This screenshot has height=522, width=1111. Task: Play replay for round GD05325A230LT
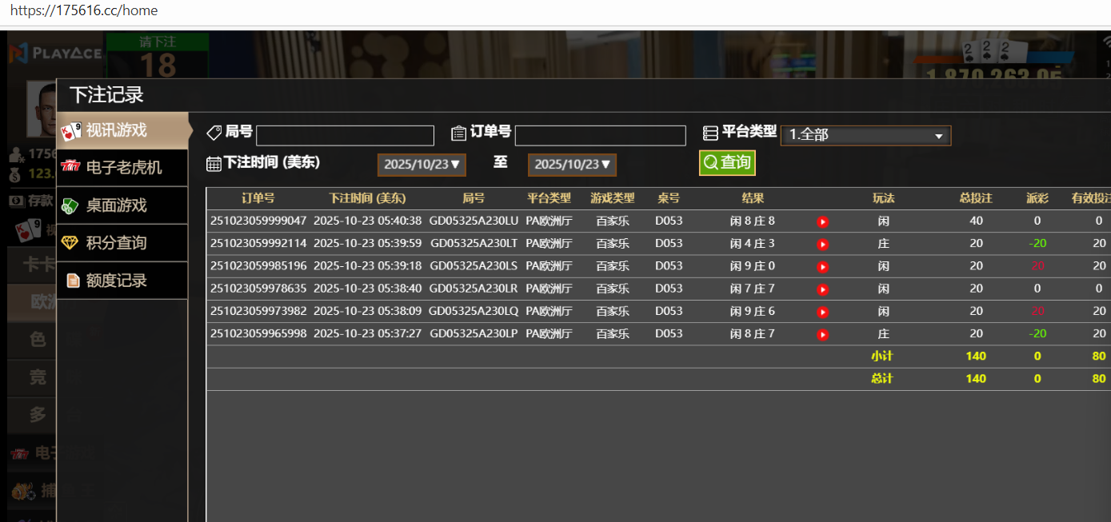822,244
